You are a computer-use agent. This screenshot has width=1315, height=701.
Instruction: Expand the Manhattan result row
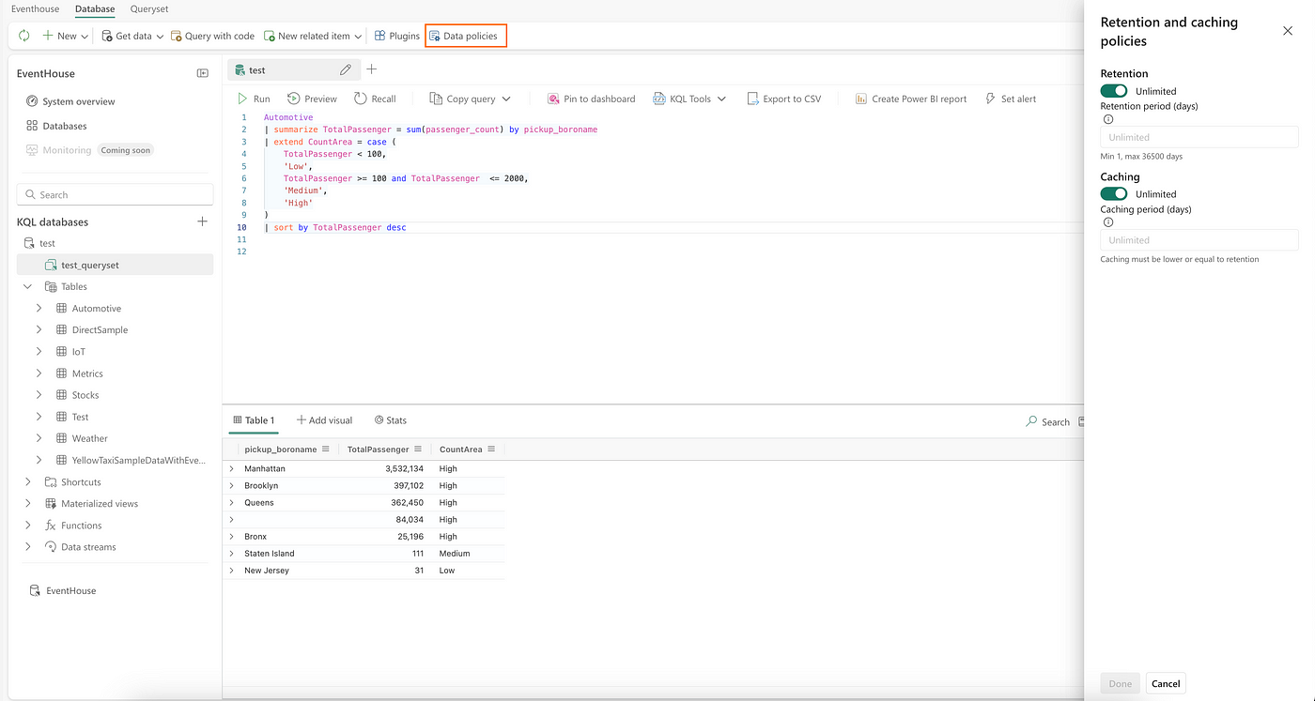coord(232,468)
